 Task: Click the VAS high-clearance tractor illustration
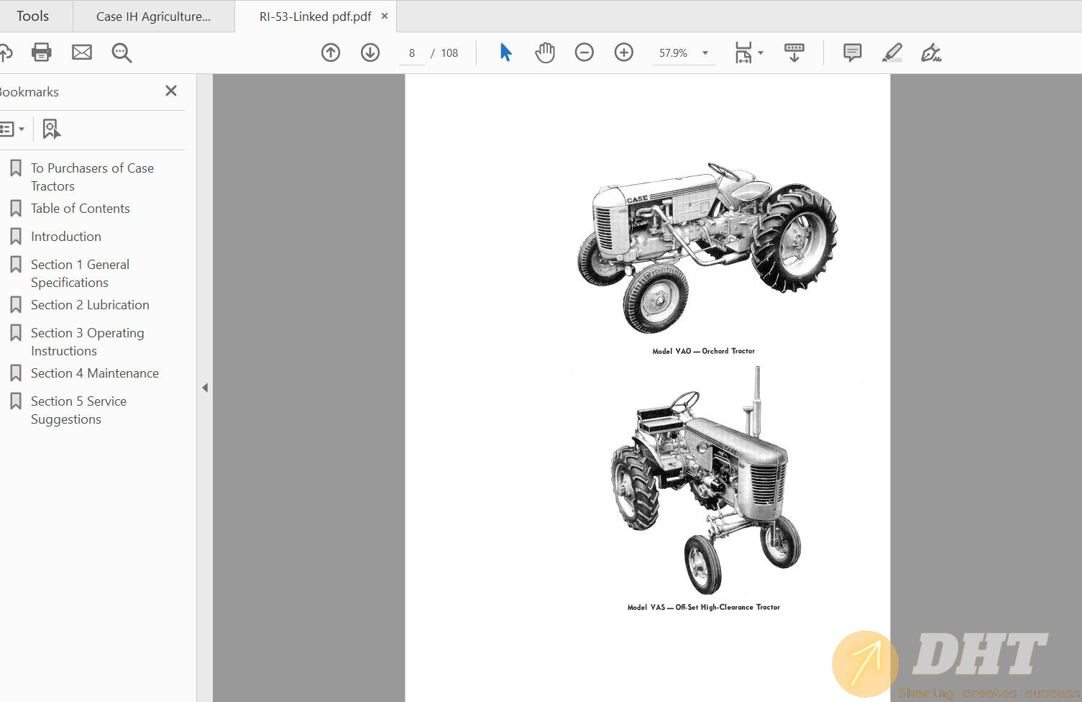[x=706, y=480]
